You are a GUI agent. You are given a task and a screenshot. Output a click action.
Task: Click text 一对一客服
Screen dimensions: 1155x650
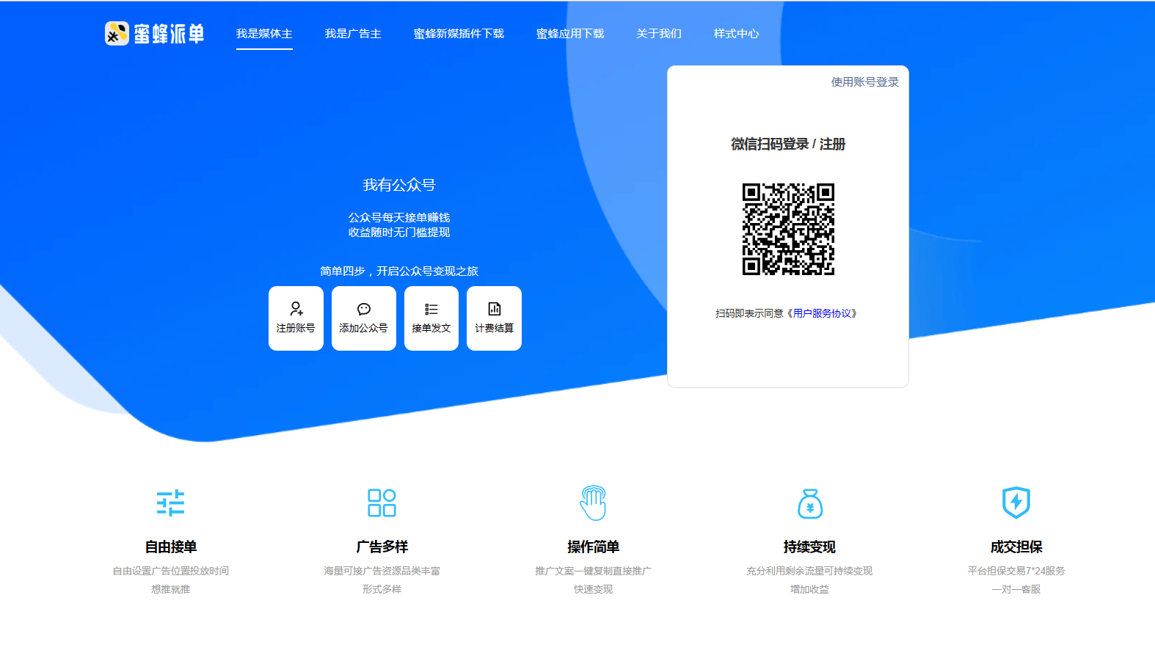click(x=1016, y=589)
